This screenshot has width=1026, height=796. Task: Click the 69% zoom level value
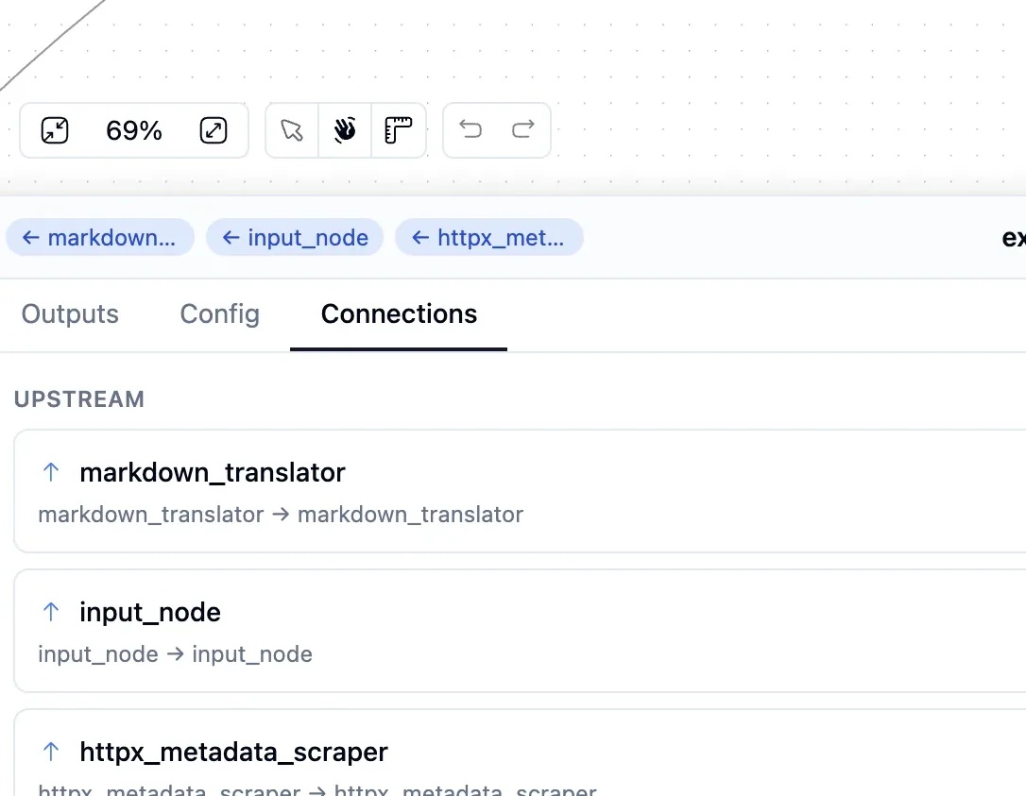pos(134,131)
